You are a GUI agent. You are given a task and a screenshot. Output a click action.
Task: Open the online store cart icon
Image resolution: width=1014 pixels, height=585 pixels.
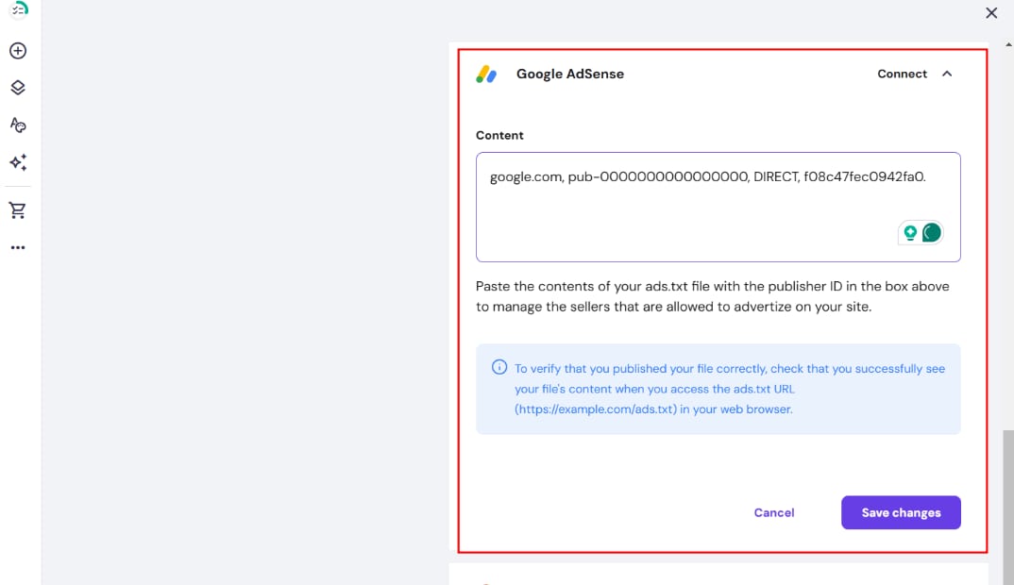point(17,210)
